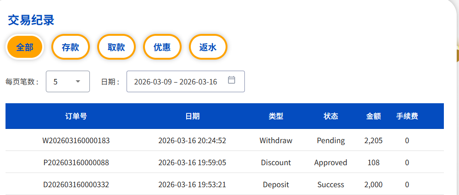Switch to the 存款 tab

click(71, 47)
